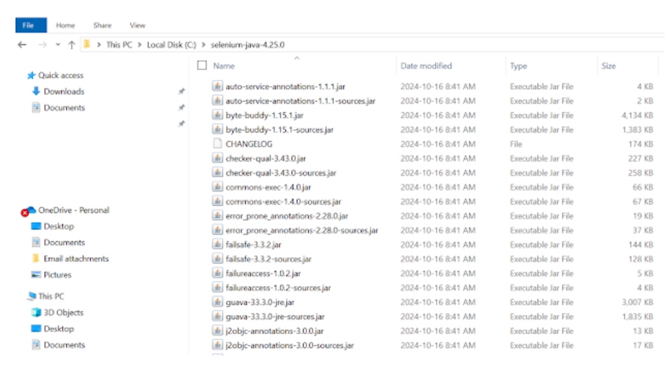671x372 pixels.
Task: Click jar icon of byte-buddy-1.15.1.jar
Action: (218, 115)
